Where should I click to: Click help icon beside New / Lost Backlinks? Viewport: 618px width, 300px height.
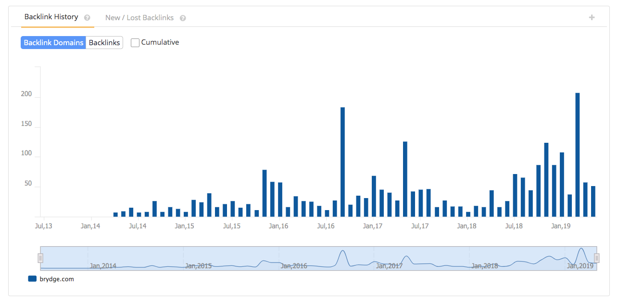(x=183, y=18)
